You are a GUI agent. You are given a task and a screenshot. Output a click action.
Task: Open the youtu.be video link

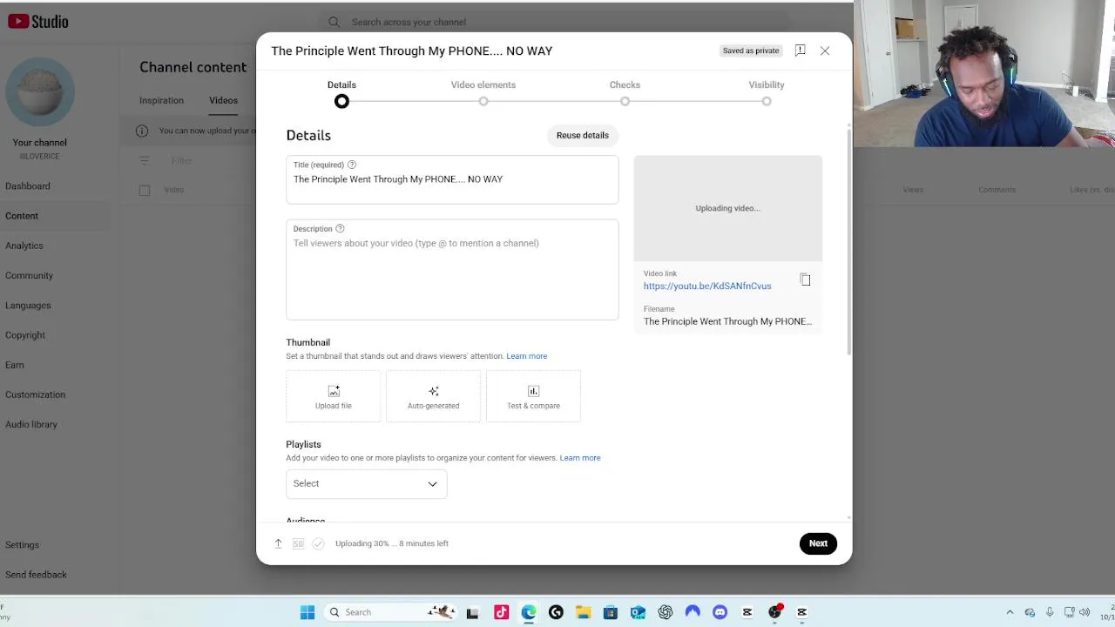pyautogui.click(x=707, y=286)
